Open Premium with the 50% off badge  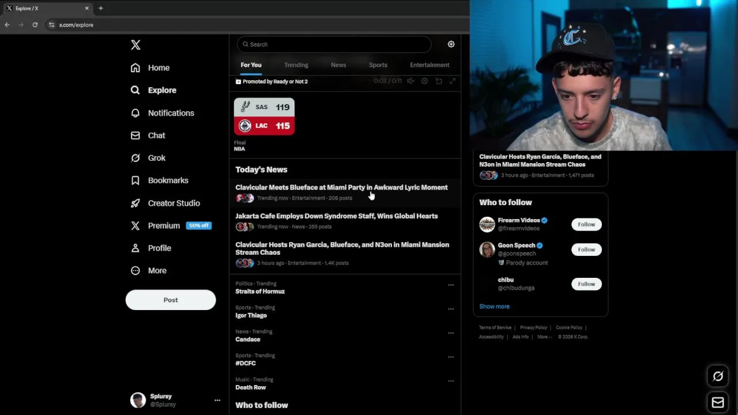tap(171, 225)
